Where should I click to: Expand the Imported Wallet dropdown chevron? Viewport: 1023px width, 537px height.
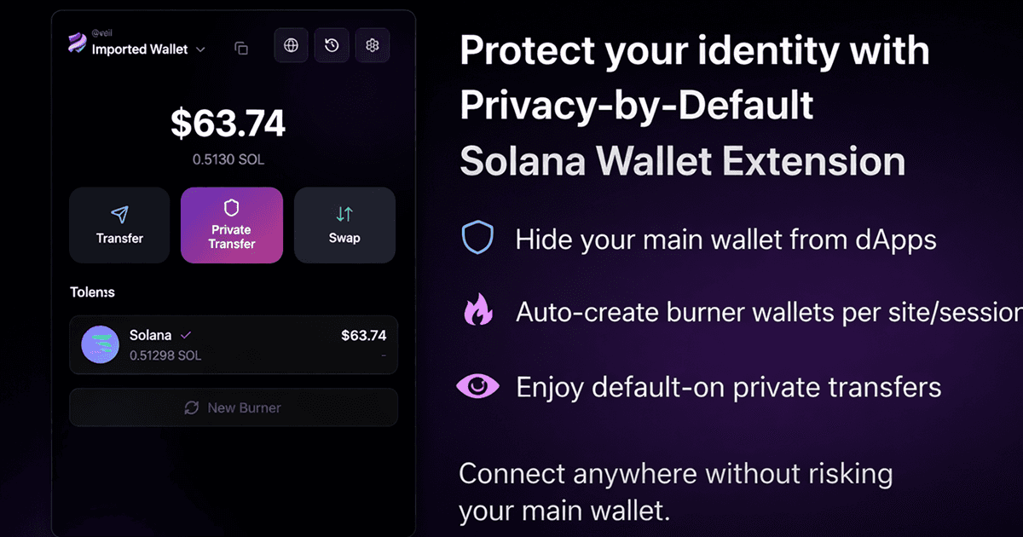(201, 49)
